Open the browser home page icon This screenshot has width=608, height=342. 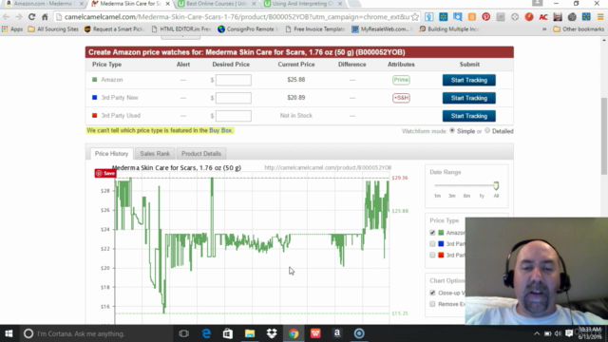click(x=45, y=17)
